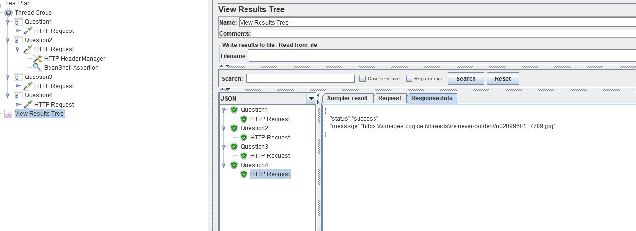This screenshot has width=636, height=231.
Task: Collapse the Question3 node in test plan
Action: click(x=8, y=77)
